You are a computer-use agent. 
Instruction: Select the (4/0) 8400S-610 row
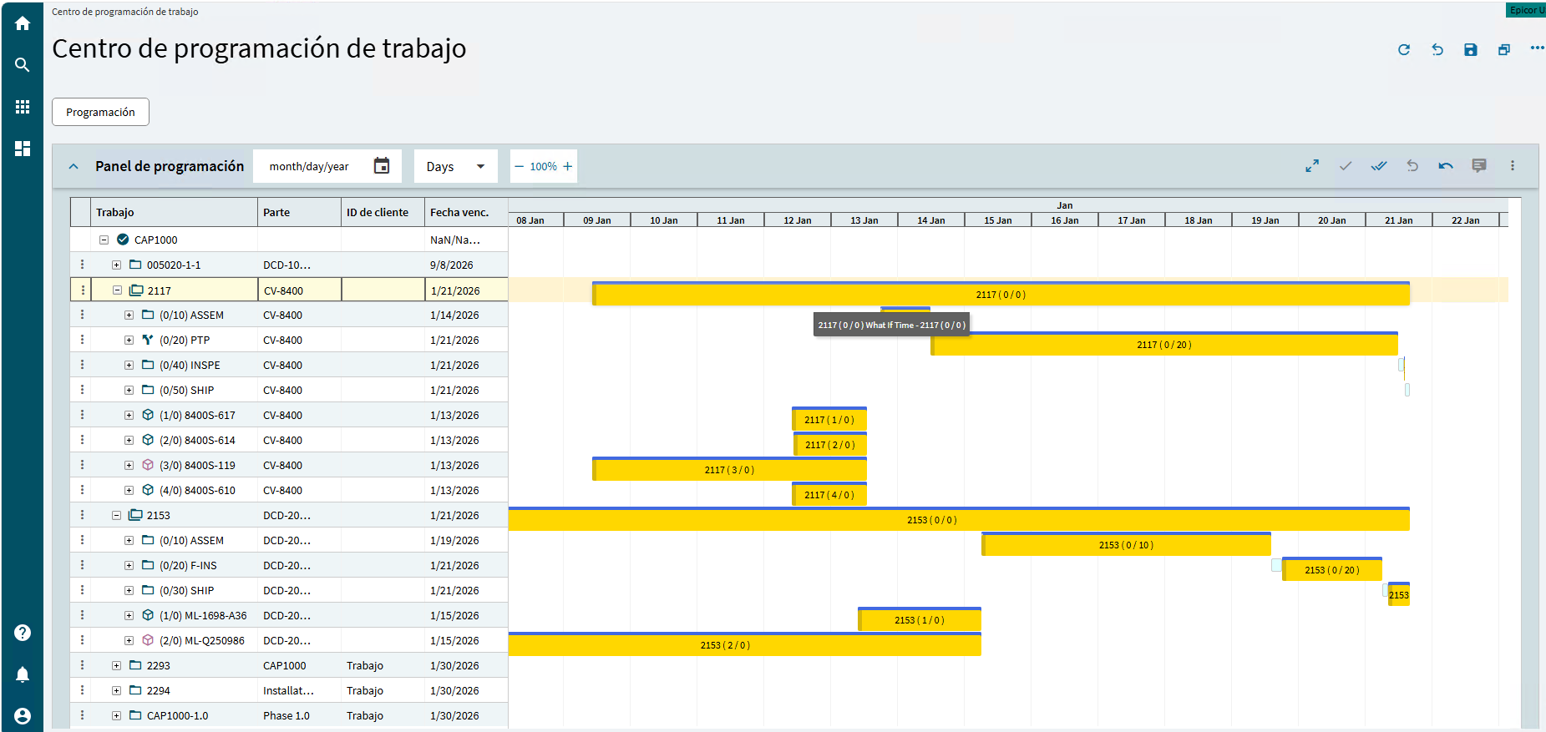(x=289, y=490)
